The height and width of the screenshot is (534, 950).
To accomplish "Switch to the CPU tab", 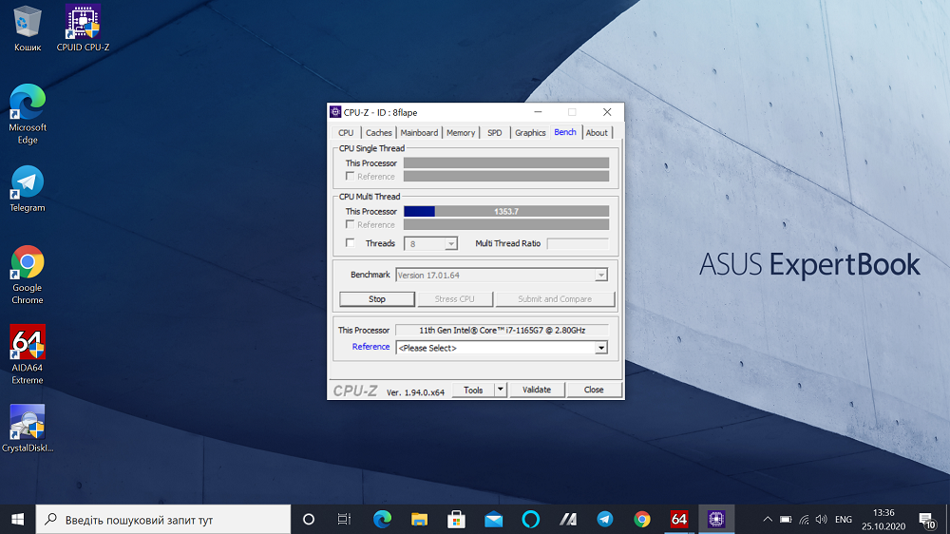I will point(346,133).
